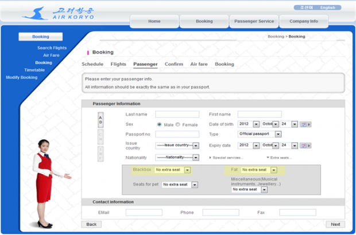This screenshot has height=235, width=356.
Task: Switch to Flights step tab
Action: click(x=118, y=64)
